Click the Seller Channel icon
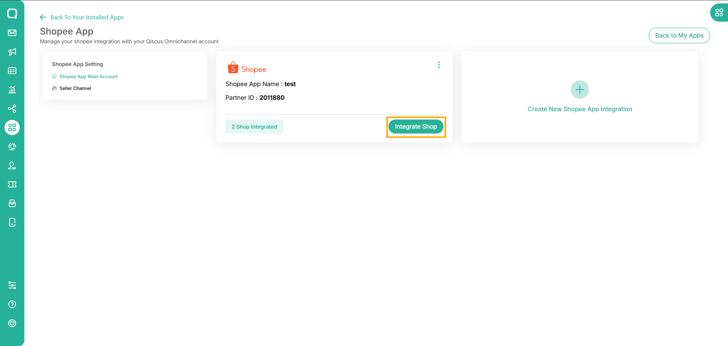728x346 pixels. point(54,88)
